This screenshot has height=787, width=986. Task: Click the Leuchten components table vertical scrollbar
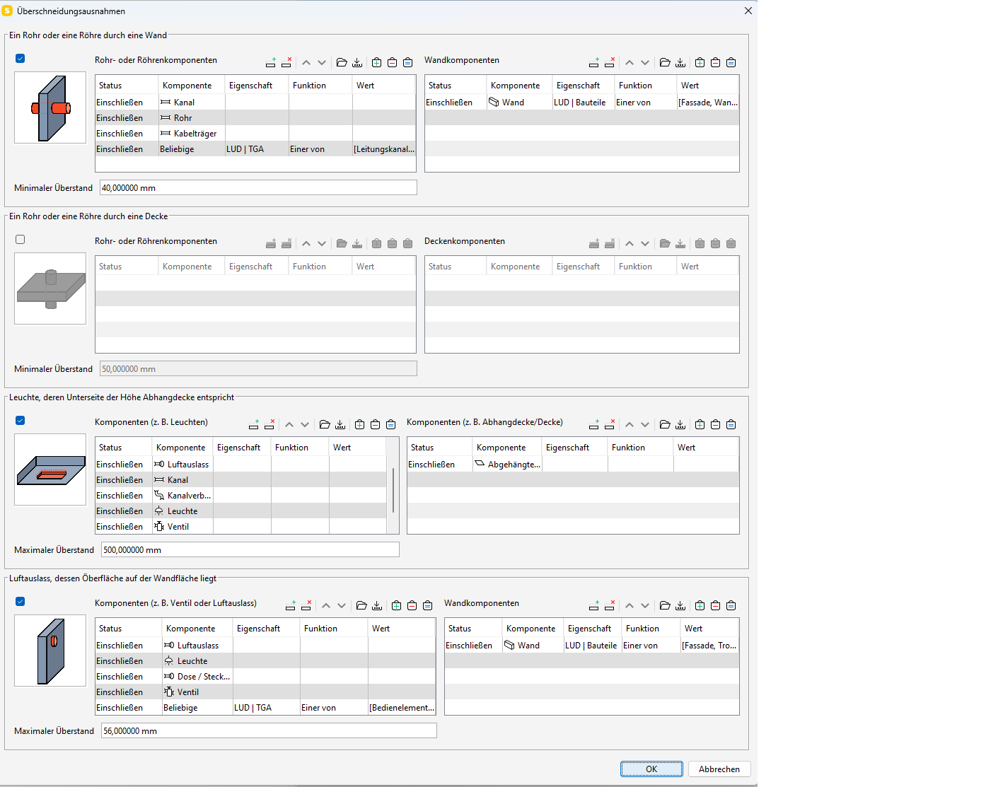pos(393,489)
